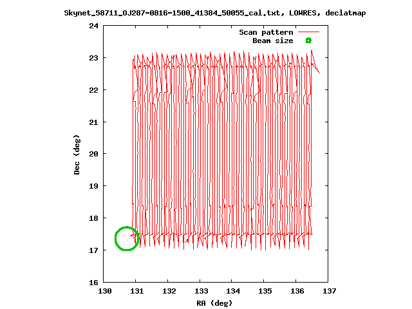Viewport: 412px width, 309px height.
Task: Select the Beam size legend label
Action: tap(273, 41)
